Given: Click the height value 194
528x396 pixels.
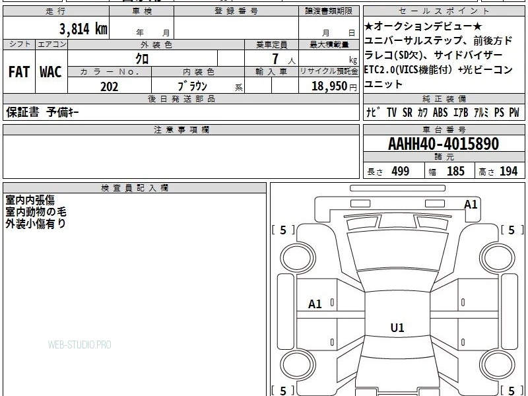Looking at the screenshot, I should (x=508, y=171).
